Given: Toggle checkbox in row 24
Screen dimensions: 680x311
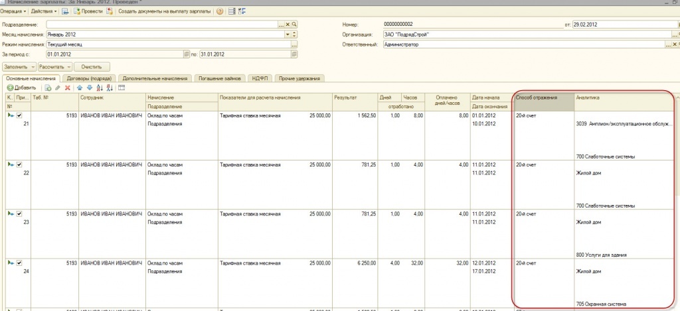Looking at the screenshot, I should pyautogui.click(x=19, y=263).
